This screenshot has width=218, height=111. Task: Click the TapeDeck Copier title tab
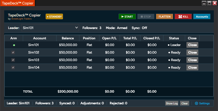tap(18, 3)
